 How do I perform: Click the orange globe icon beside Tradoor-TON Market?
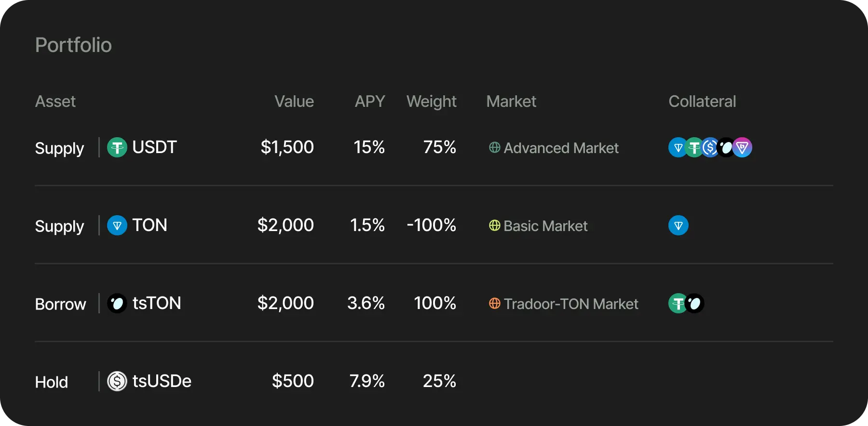coord(494,303)
